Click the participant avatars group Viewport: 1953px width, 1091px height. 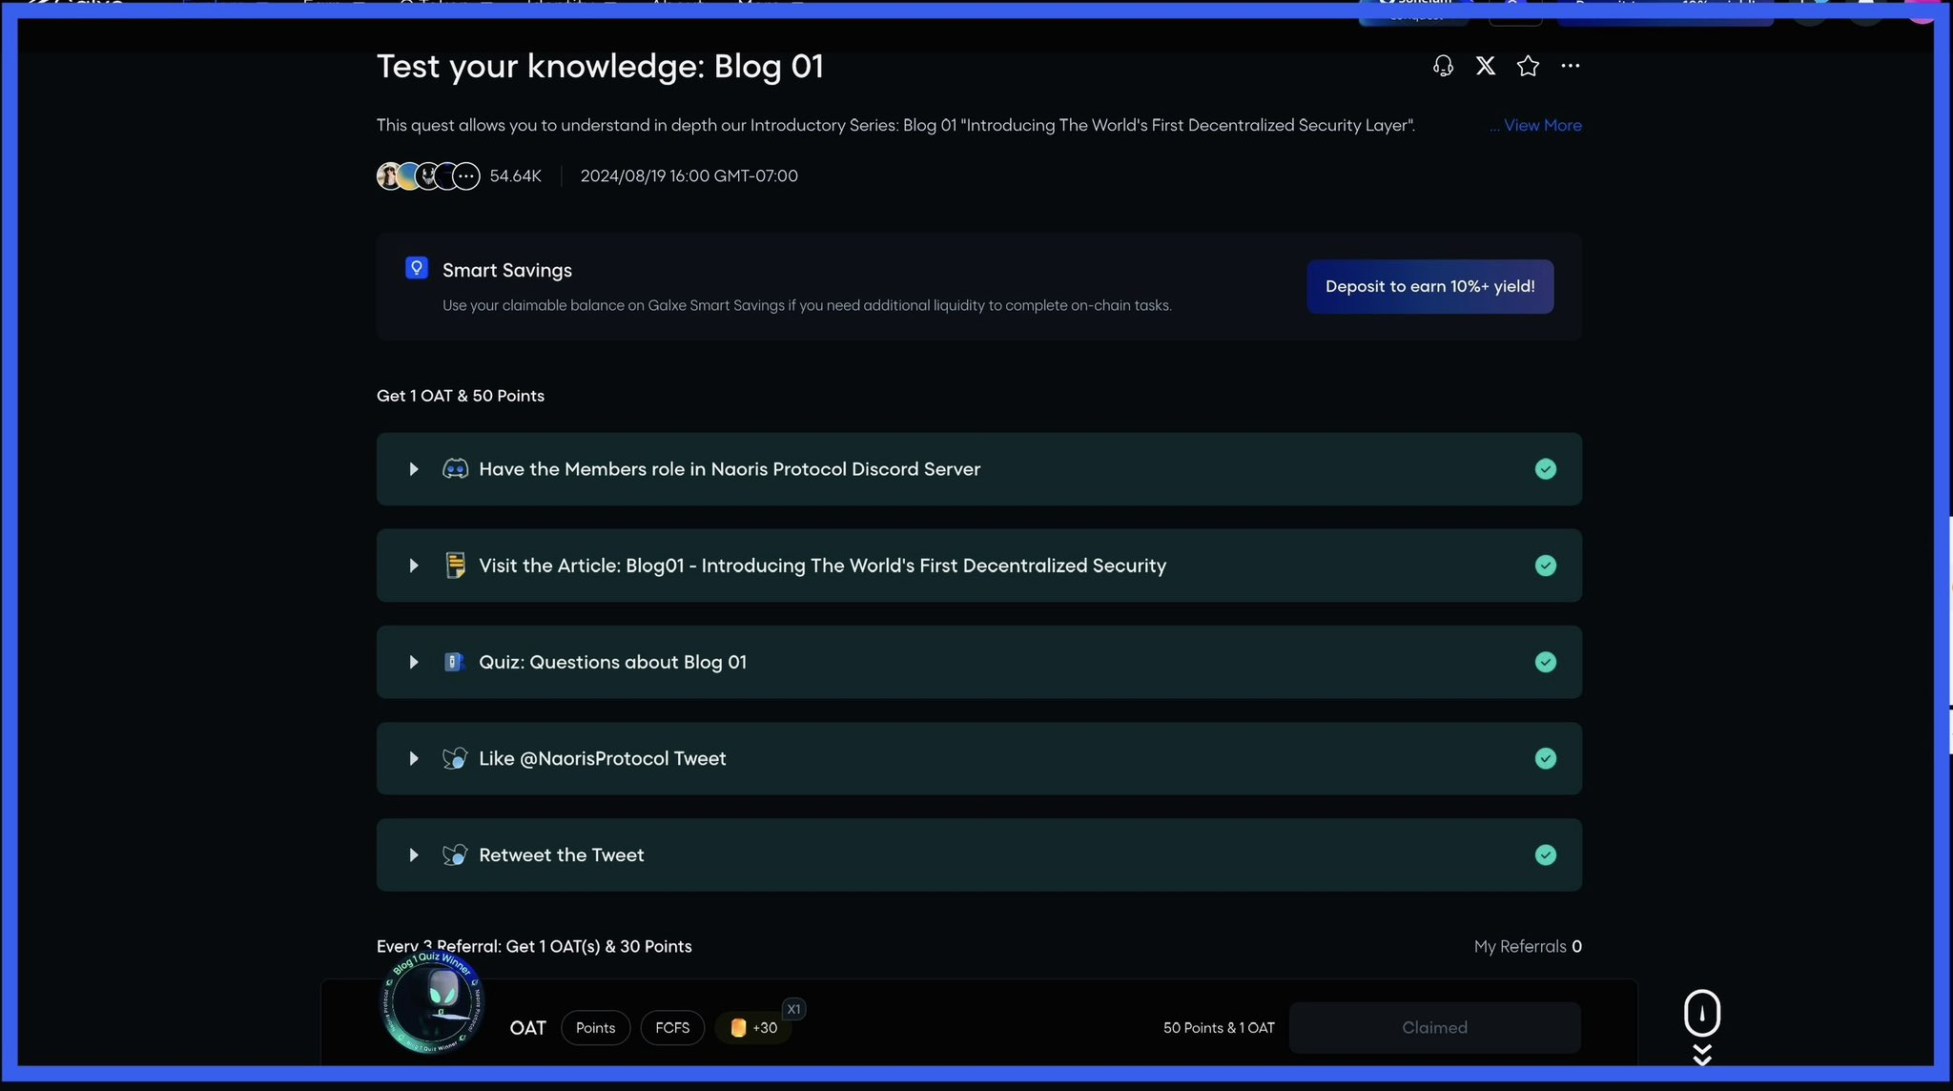tap(428, 176)
